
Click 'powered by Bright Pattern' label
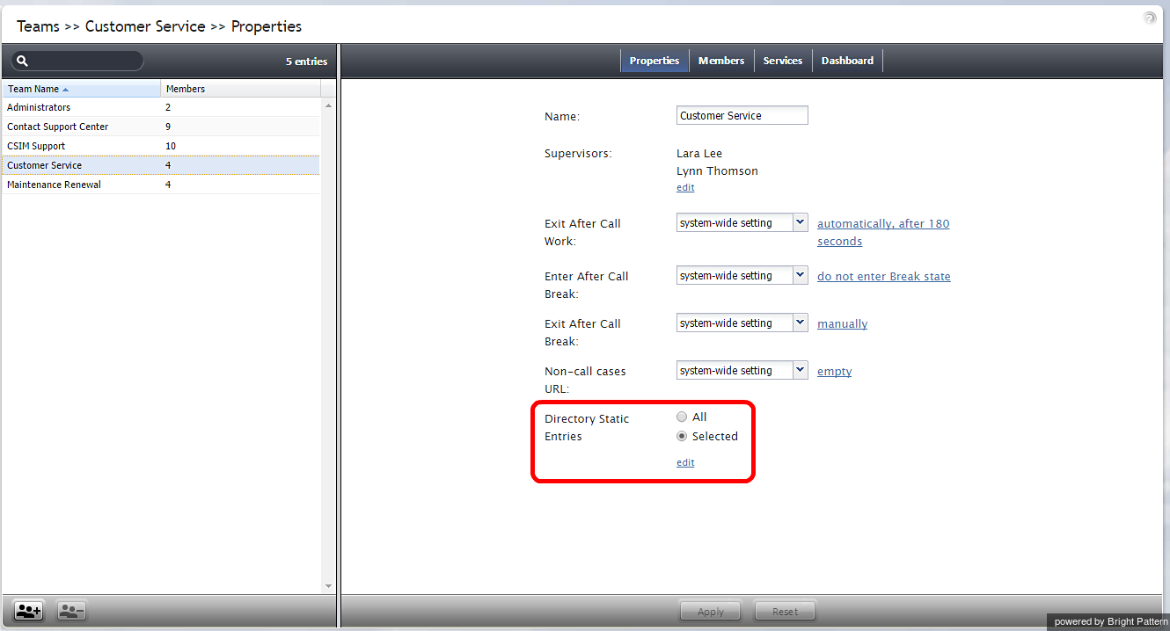pyautogui.click(x=1110, y=622)
